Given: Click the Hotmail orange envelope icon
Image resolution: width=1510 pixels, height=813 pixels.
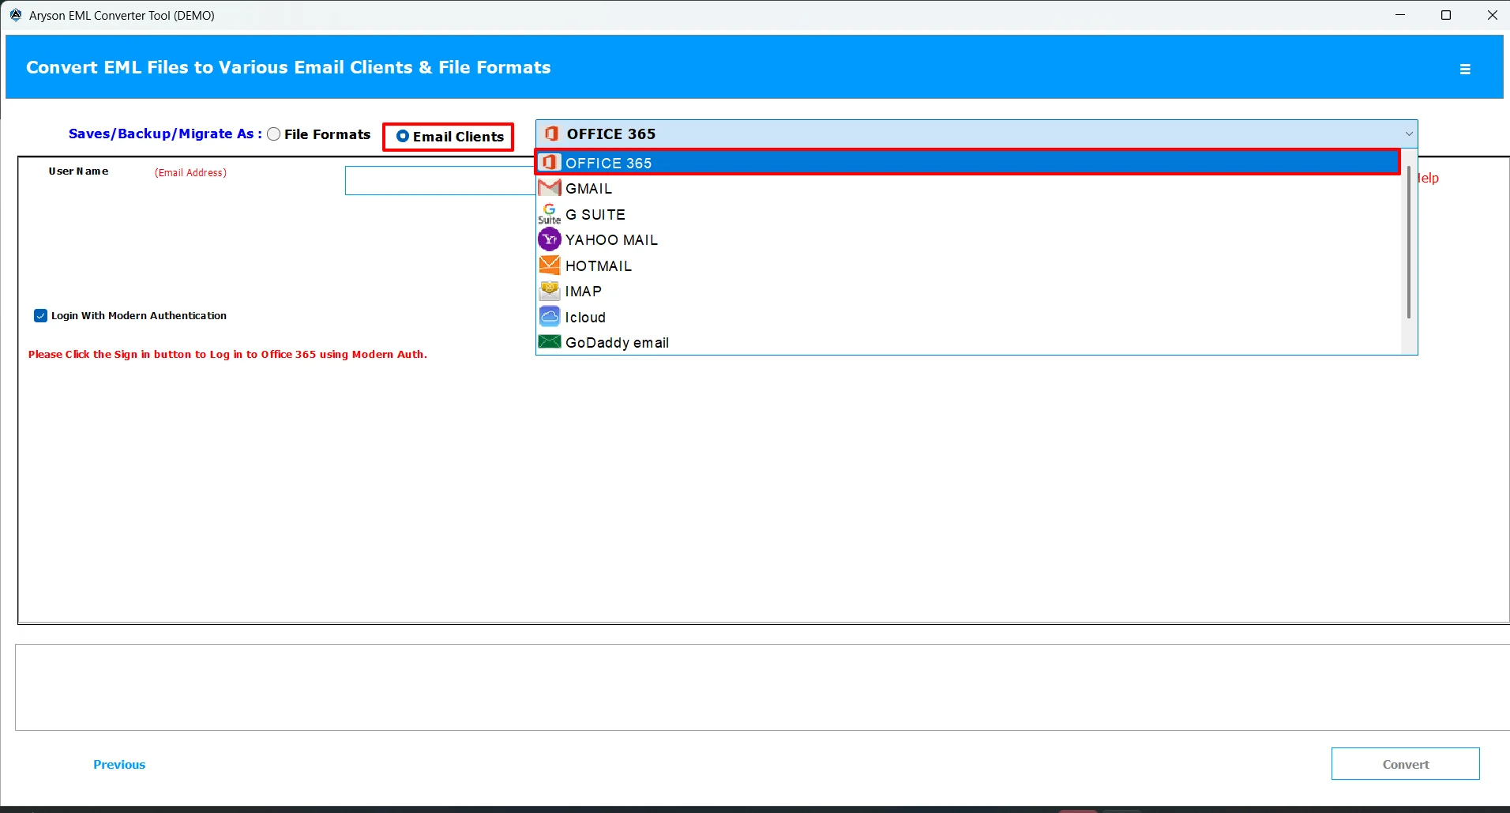Looking at the screenshot, I should (x=550, y=265).
